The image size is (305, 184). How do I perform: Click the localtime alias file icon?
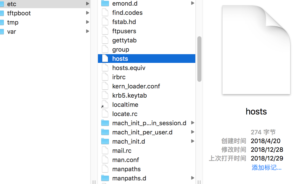[105, 105]
